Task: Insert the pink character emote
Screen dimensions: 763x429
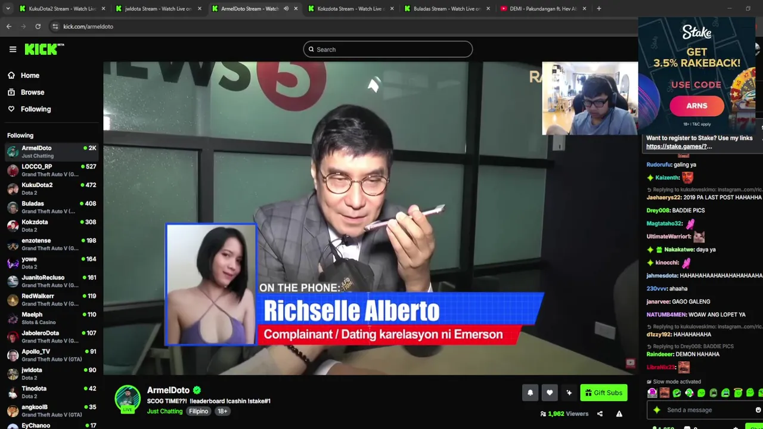Action: (x=652, y=393)
